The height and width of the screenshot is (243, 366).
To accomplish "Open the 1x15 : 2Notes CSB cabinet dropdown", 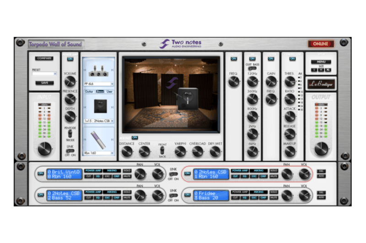I will click(98, 121).
